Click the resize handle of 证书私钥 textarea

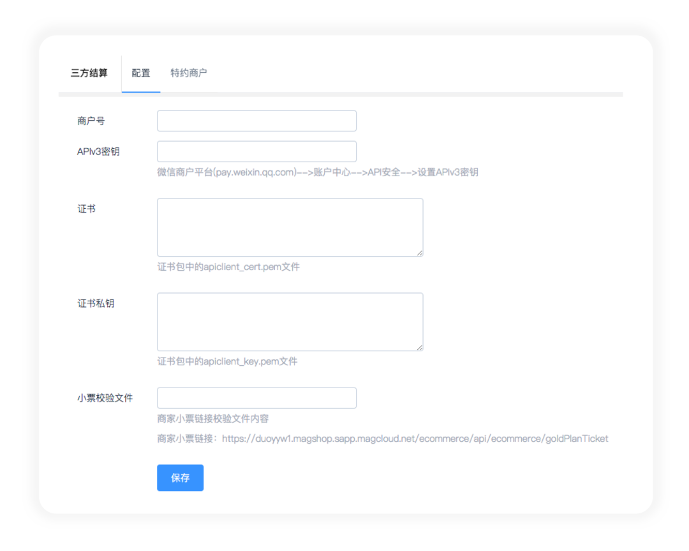click(421, 348)
